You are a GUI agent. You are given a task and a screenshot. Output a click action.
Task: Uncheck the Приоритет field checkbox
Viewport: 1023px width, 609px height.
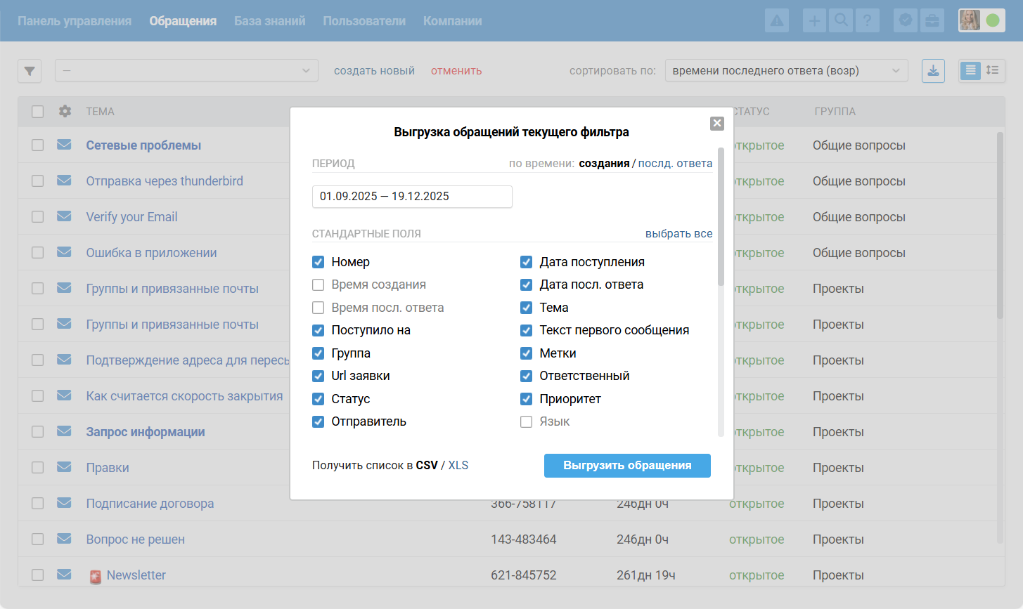tap(526, 399)
